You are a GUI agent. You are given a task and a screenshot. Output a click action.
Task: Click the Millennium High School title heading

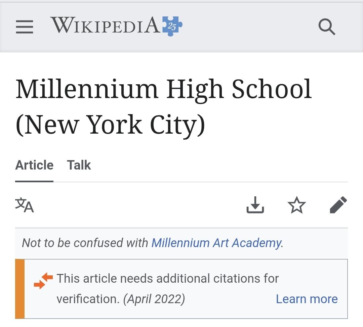tap(164, 89)
